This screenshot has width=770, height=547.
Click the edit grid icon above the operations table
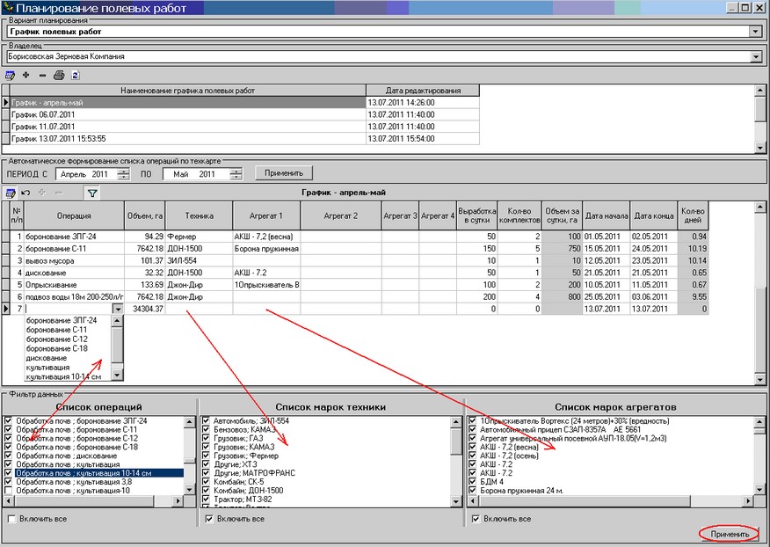pos(11,193)
